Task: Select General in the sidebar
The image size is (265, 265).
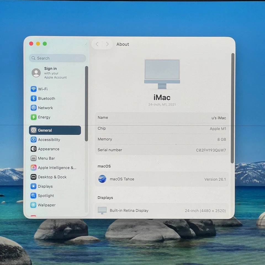Action: click(x=55, y=130)
